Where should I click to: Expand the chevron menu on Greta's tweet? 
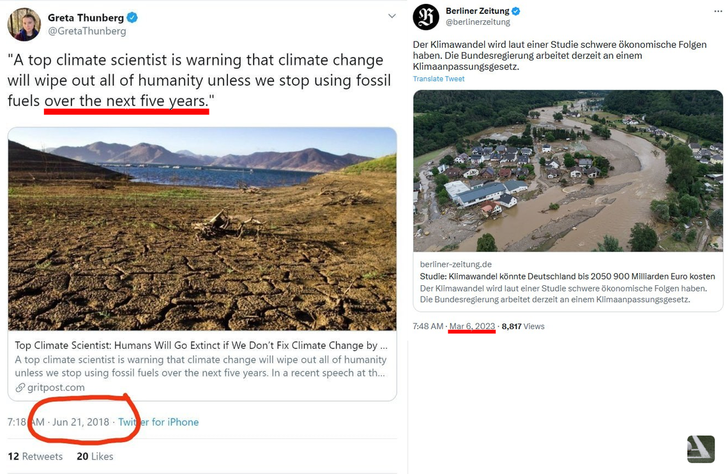coord(392,16)
